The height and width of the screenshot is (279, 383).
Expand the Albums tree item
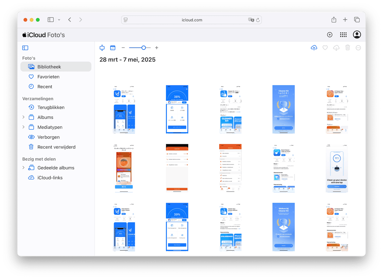[x=23, y=117]
